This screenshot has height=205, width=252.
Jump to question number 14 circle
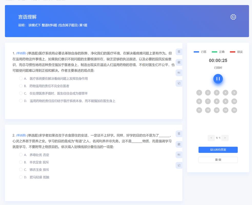point(226,110)
